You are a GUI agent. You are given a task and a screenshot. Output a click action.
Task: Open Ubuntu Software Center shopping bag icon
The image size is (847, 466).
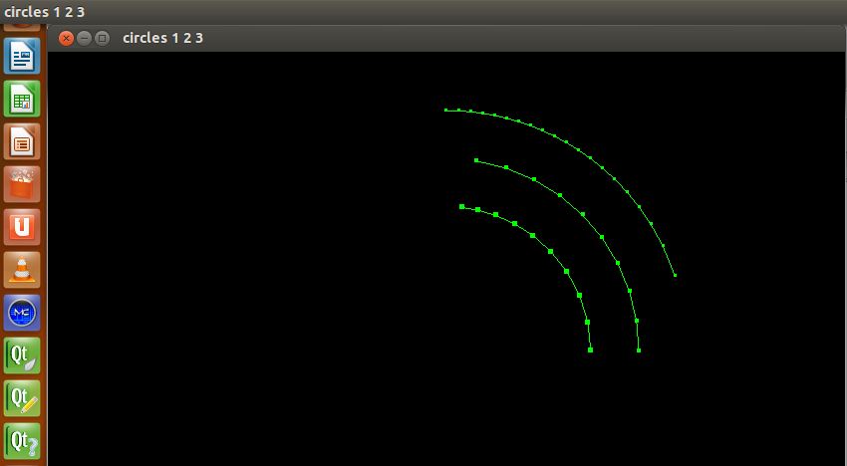pyautogui.click(x=22, y=185)
